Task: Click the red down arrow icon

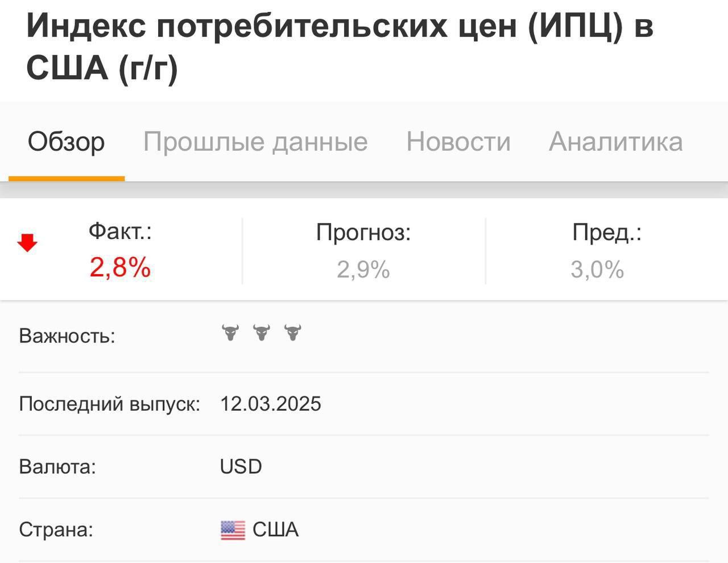Action: point(27,243)
